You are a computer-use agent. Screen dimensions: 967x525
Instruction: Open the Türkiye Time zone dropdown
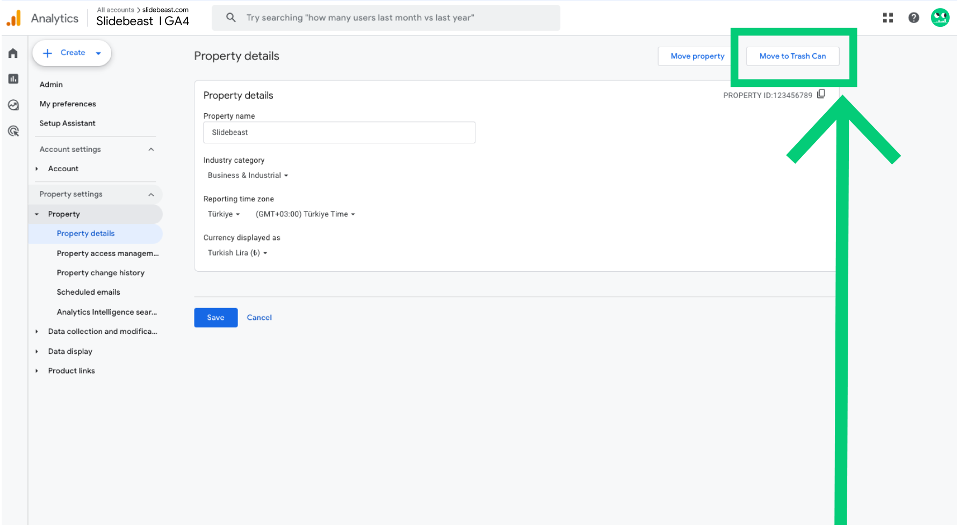pyautogui.click(x=305, y=214)
